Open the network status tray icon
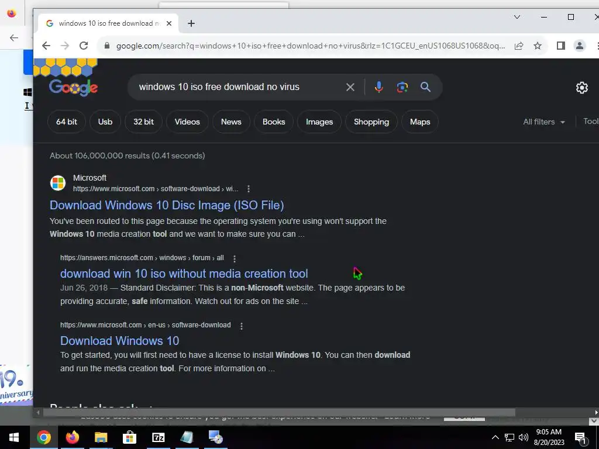Image resolution: width=599 pixels, height=449 pixels. click(x=510, y=437)
